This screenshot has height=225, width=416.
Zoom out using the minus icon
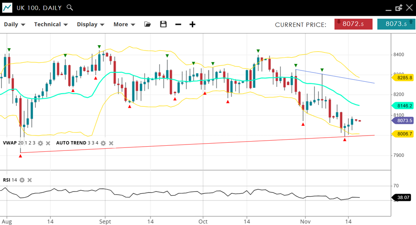[178, 24]
